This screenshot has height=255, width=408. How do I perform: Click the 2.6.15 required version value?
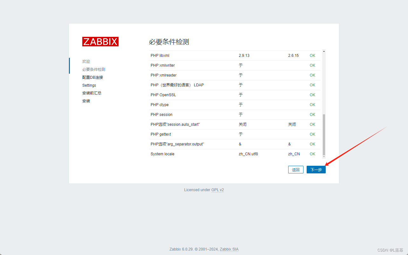[x=293, y=56]
